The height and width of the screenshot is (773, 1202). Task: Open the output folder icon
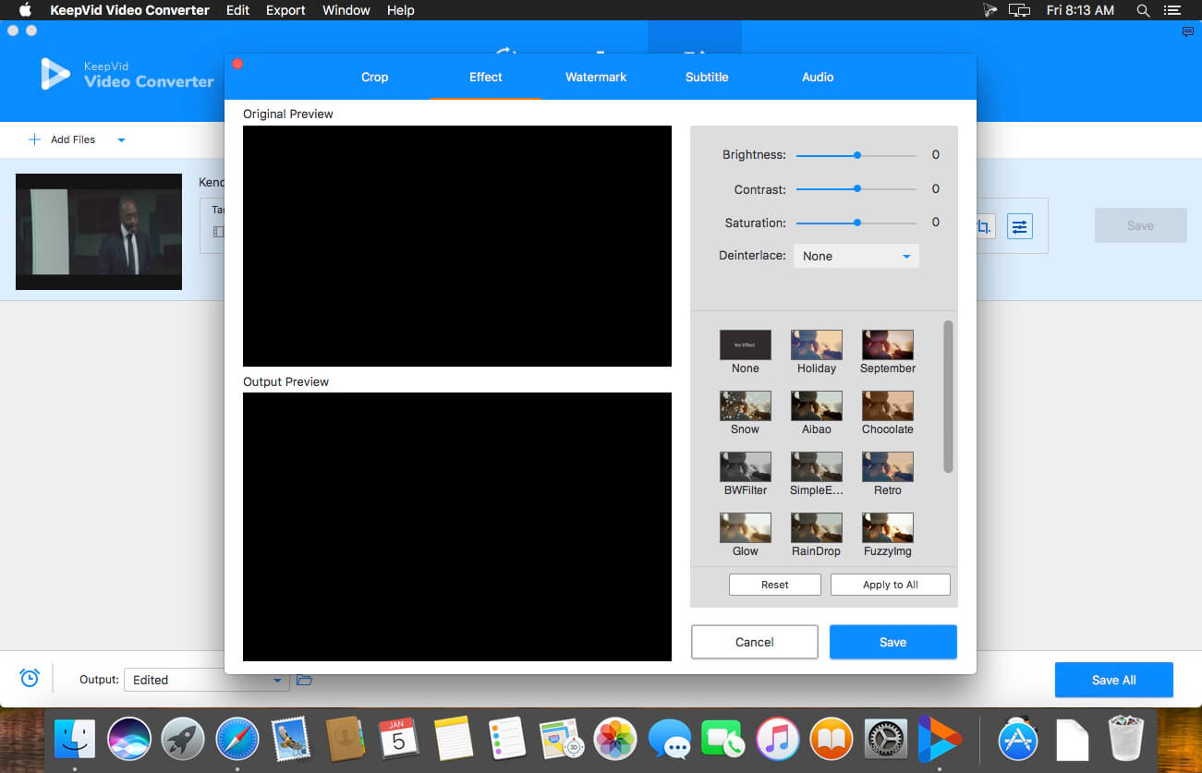[x=304, y=680]
